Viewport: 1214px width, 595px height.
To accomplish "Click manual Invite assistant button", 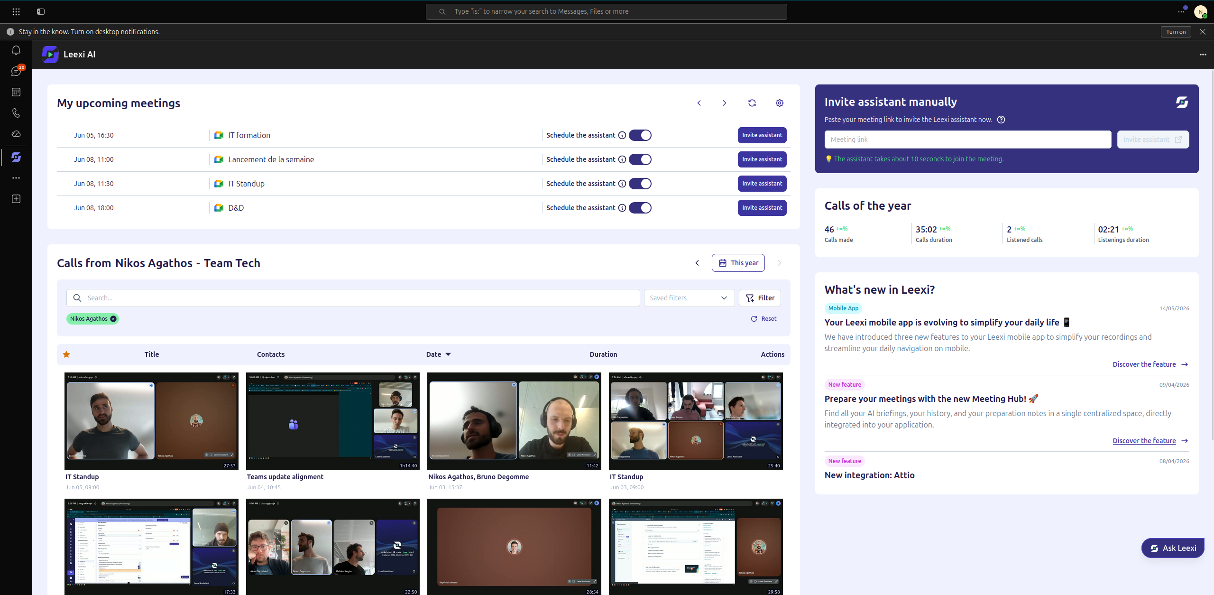I will pyautogui.click(x=1153, y=139).
